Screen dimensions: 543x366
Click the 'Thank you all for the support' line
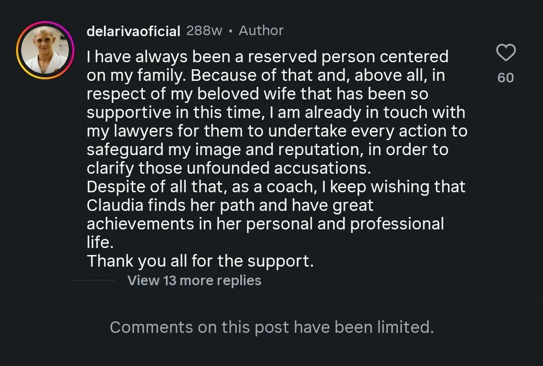(x=200, y=261)
